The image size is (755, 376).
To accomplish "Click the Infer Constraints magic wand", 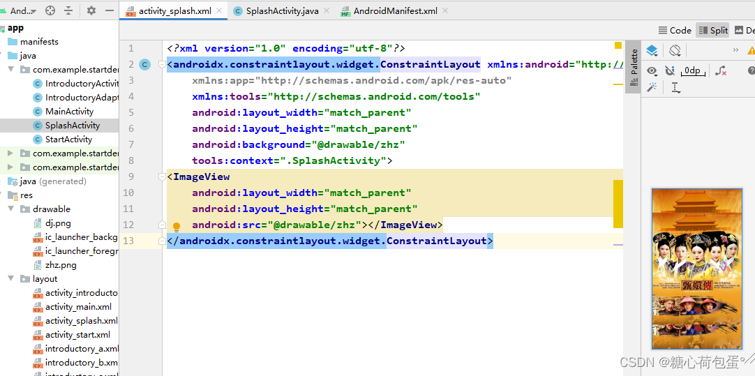I will click(652, 88).
